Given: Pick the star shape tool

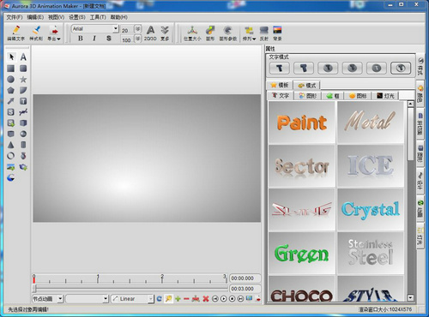Looking at the screenshot, I should coord(23,80).
